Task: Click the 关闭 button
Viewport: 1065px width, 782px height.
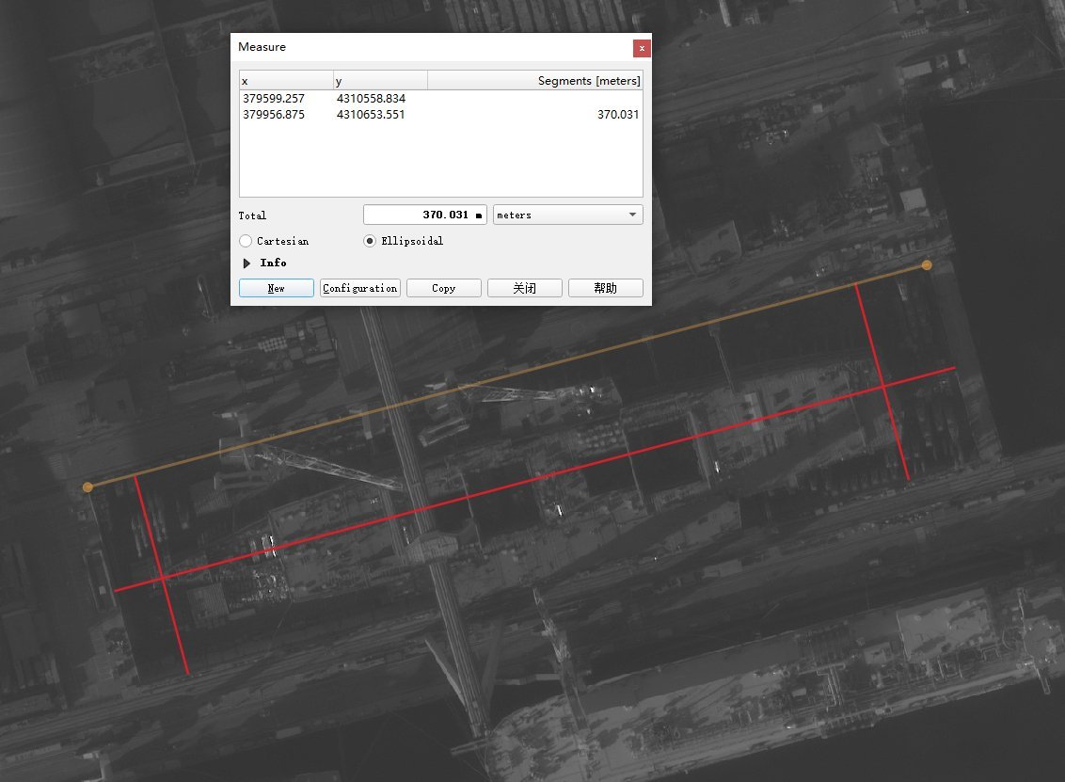Action: 524,288
